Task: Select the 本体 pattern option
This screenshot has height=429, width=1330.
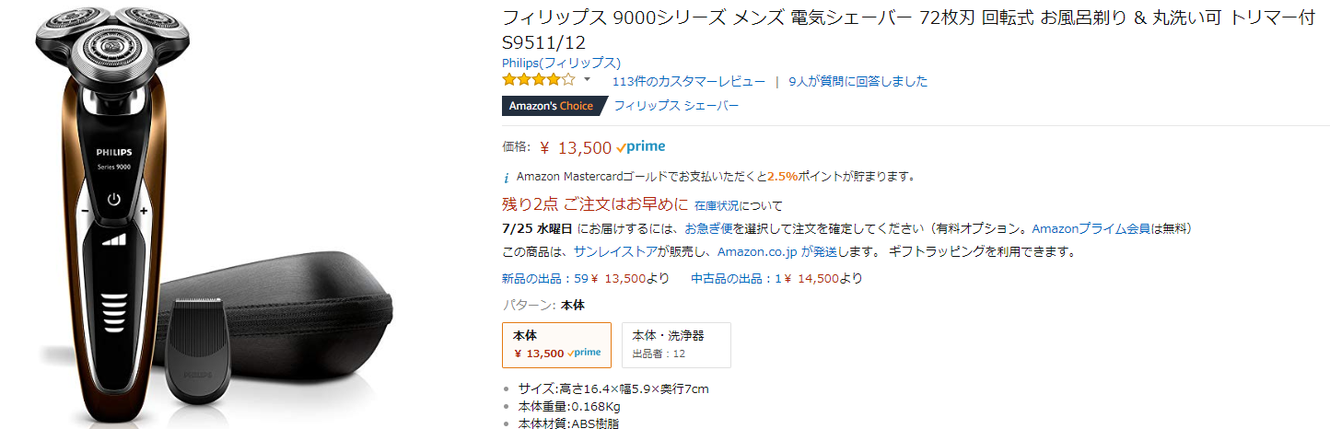Action: pos(555,344)
